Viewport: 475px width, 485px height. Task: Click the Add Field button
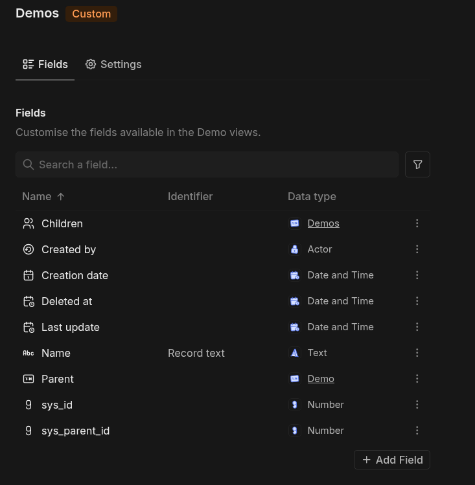click(392, 460)
